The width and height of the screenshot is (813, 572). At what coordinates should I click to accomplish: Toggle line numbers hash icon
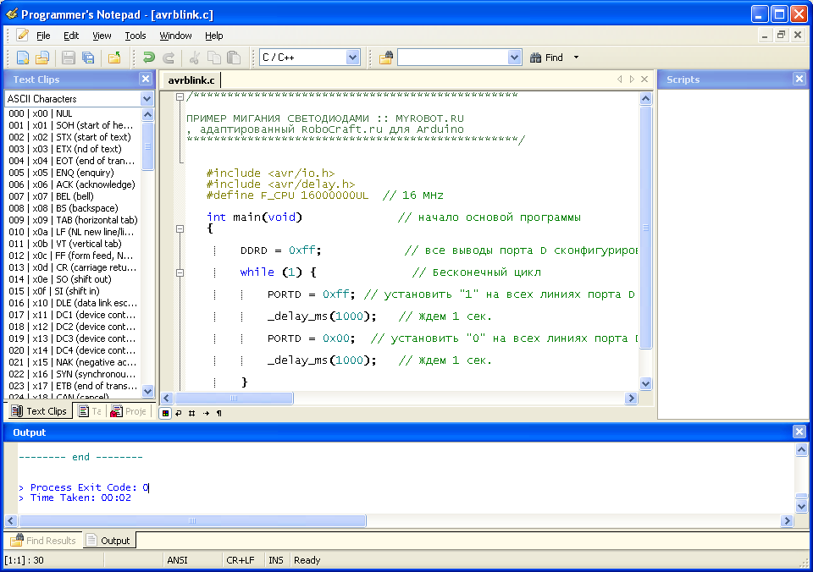[192, 413]
